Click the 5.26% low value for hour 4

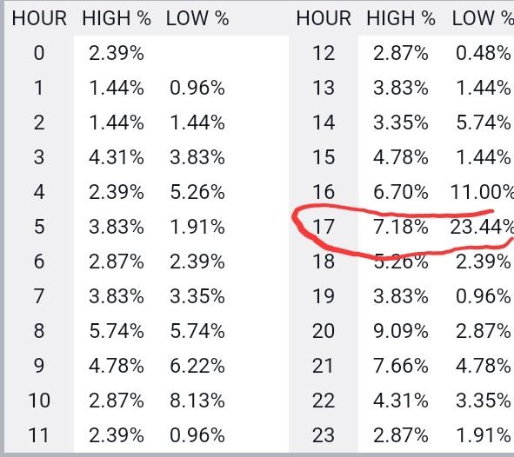pos(197,192)
